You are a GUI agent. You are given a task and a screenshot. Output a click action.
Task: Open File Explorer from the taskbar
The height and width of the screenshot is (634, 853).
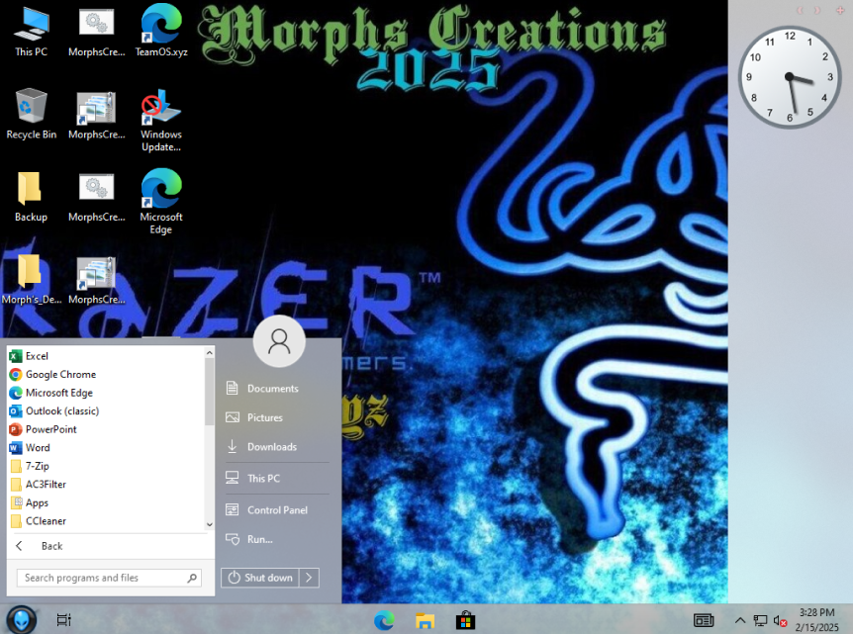coord(425,620)
